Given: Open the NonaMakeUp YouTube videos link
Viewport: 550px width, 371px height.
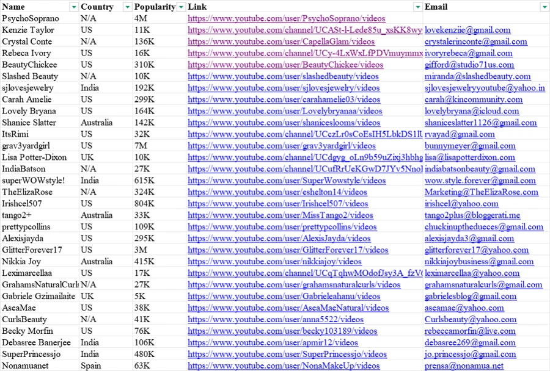Looking at the screenshot, I should pyautogui.click(x=284, y=366).
